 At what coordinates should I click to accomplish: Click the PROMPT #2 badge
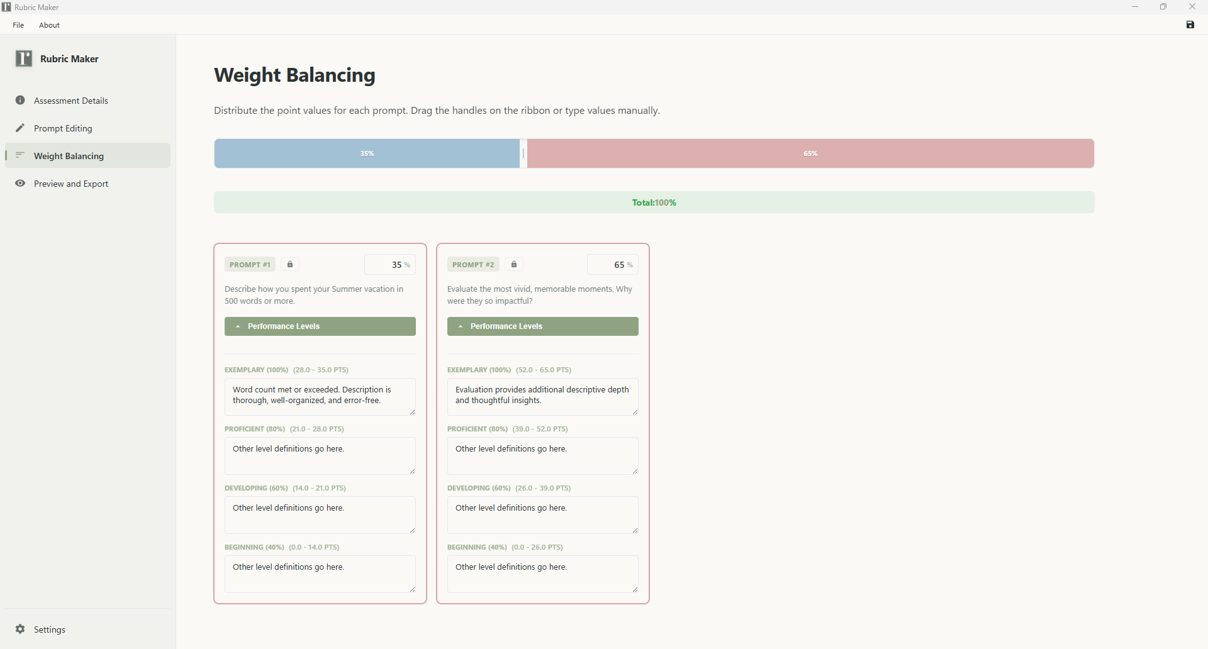(473, 265)
